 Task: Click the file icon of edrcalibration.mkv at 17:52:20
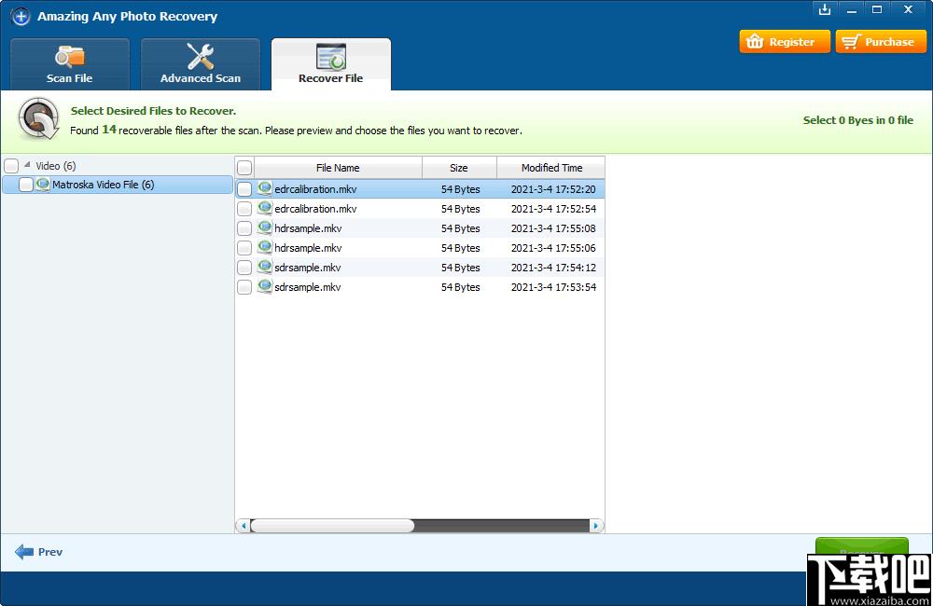pos(265,188)
